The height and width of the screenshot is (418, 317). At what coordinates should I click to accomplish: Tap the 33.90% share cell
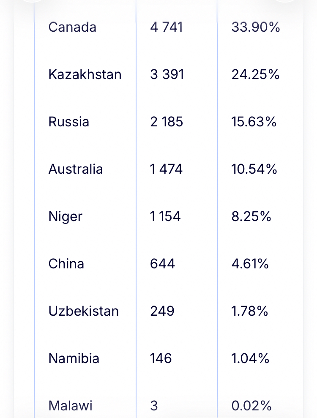(256, 27)
